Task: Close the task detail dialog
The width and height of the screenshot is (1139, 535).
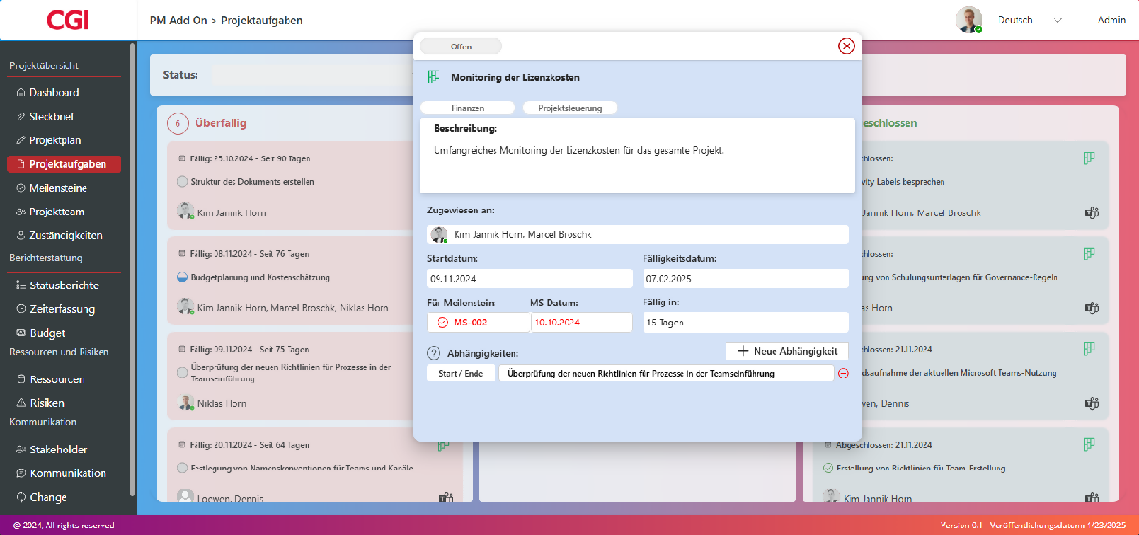Action: pyautogui.click(x=846, y=46)
